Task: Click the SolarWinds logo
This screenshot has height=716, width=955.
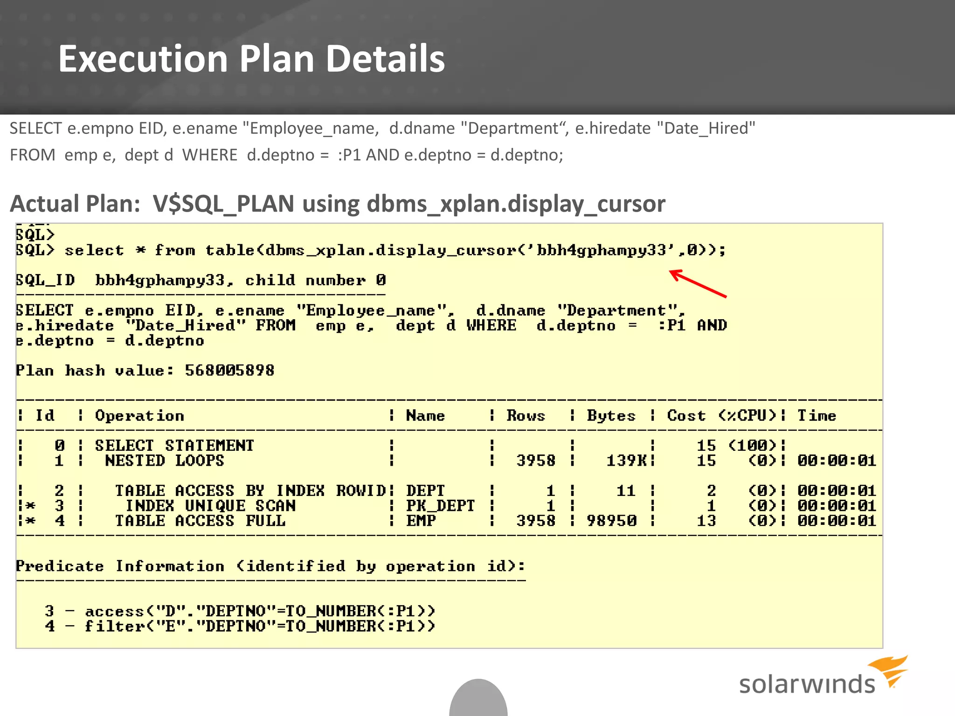Action: coord(824,675)
